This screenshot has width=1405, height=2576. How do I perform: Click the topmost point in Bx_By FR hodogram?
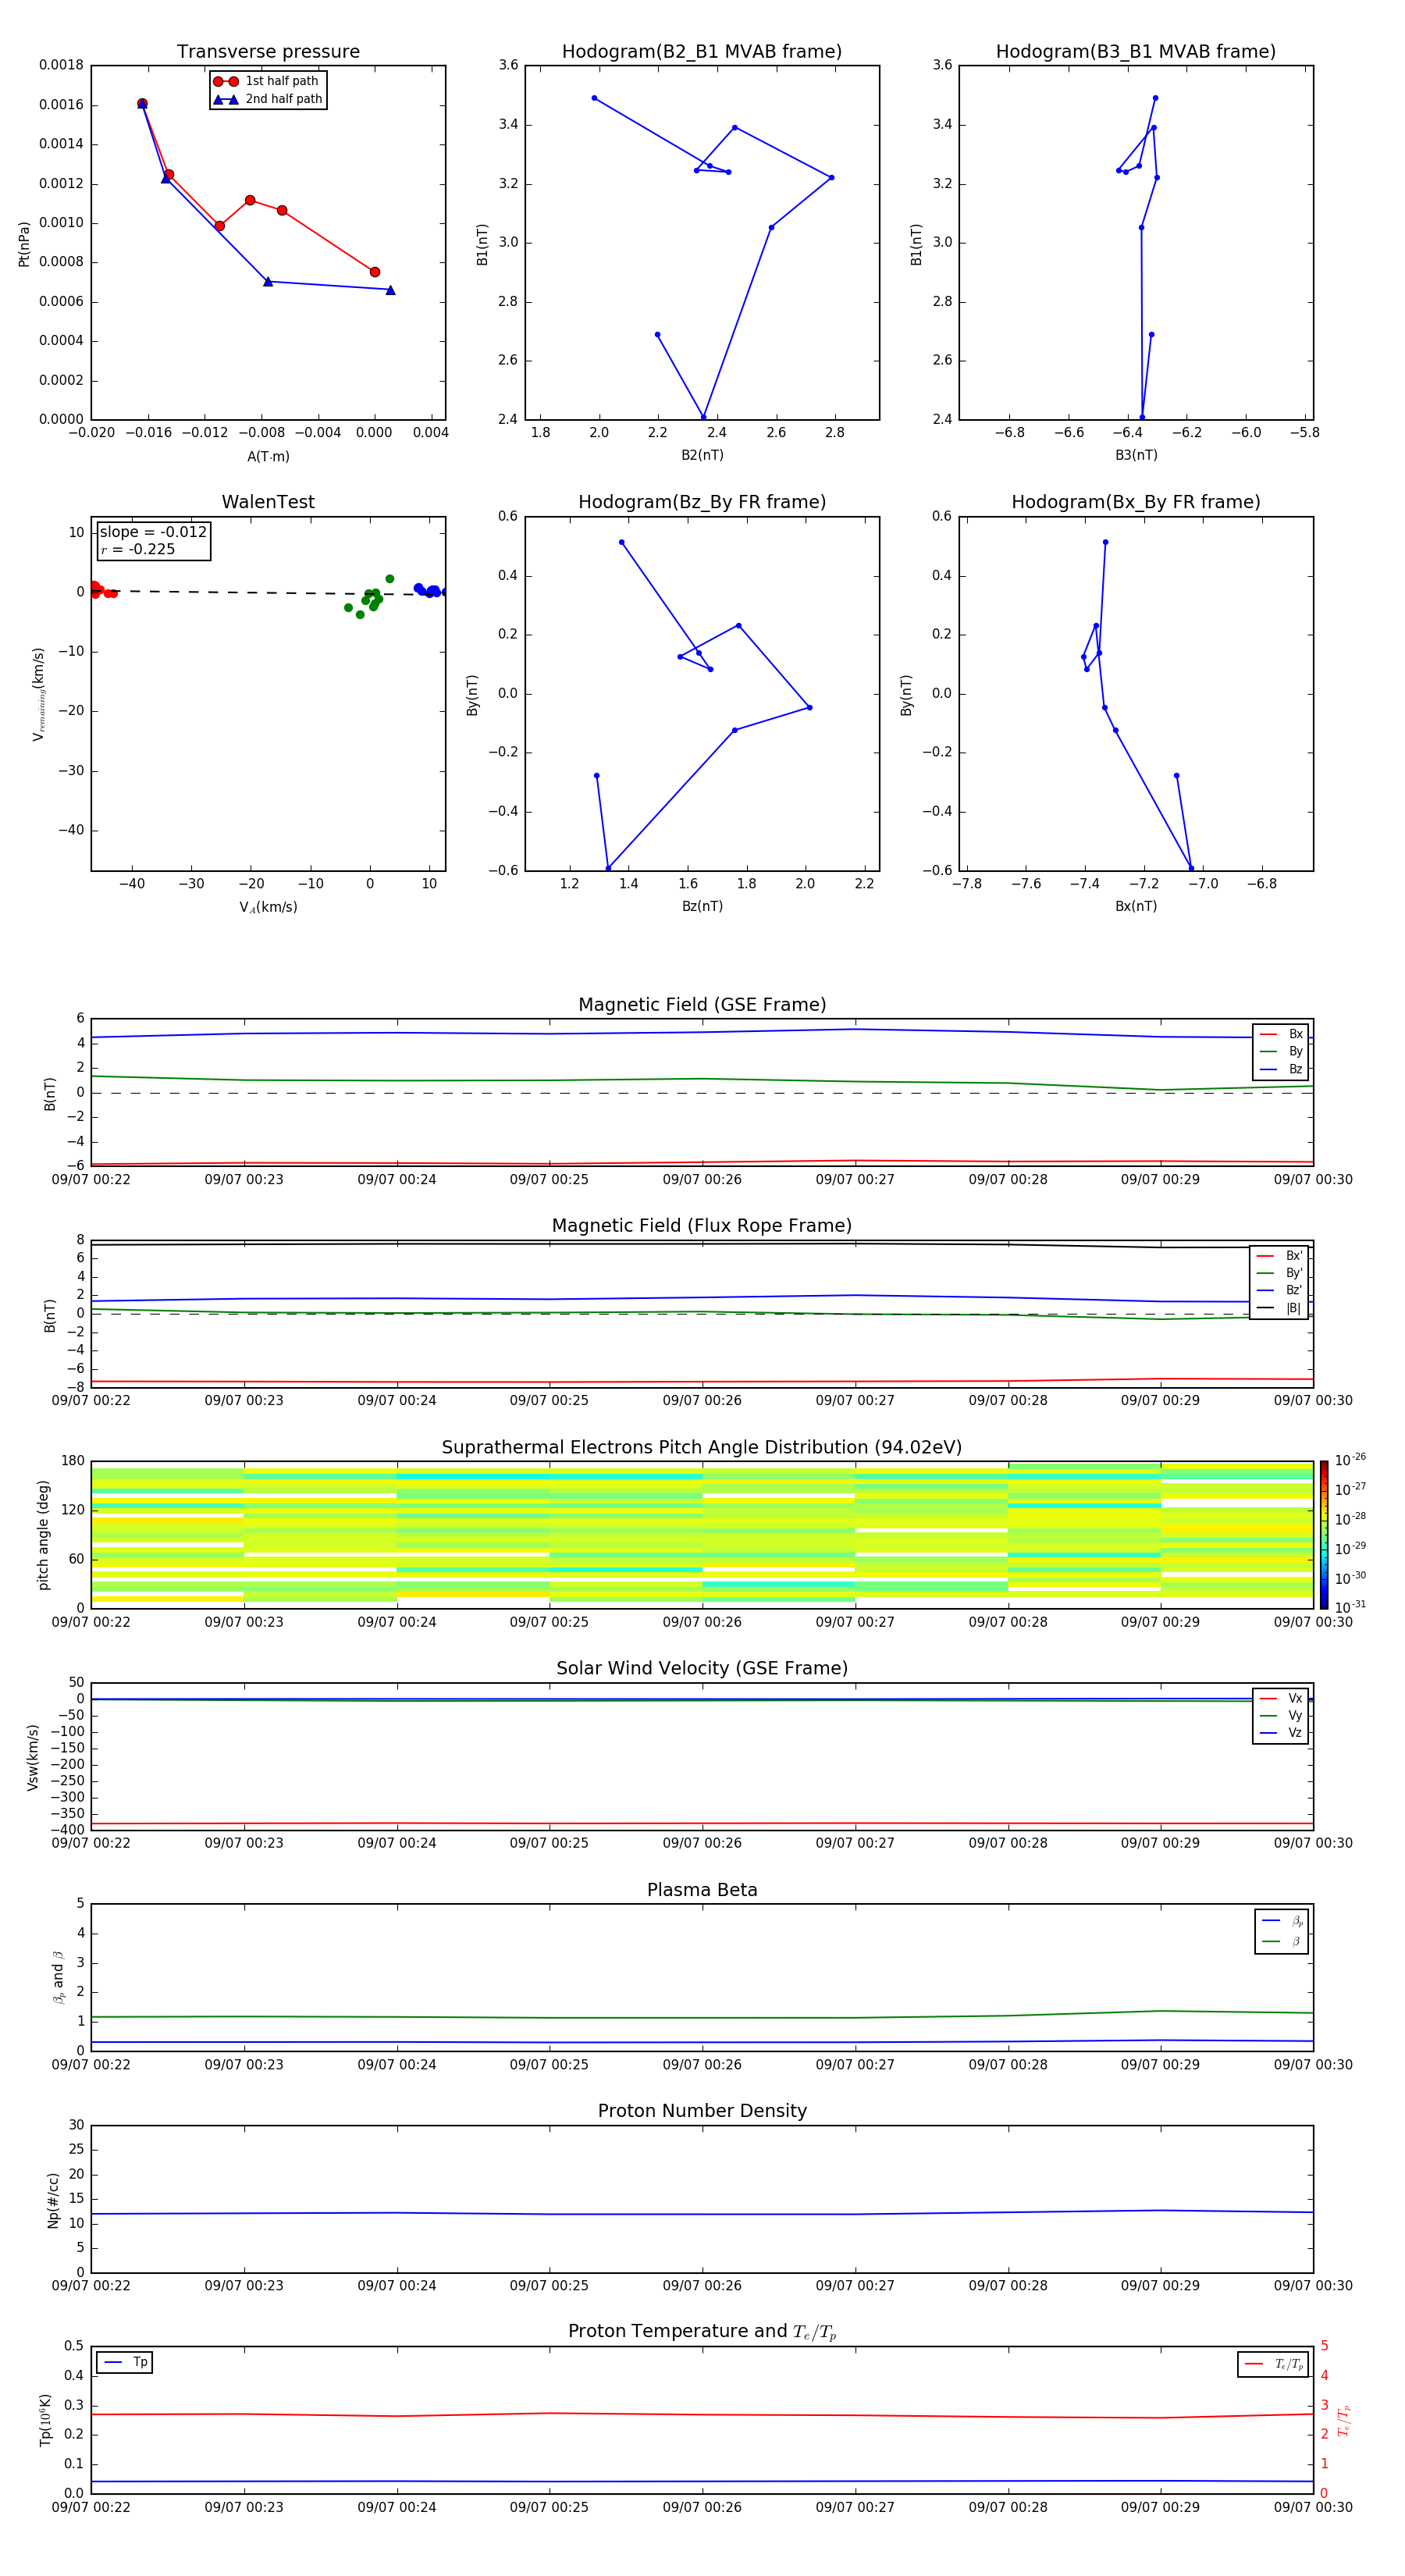(1105, 542)
